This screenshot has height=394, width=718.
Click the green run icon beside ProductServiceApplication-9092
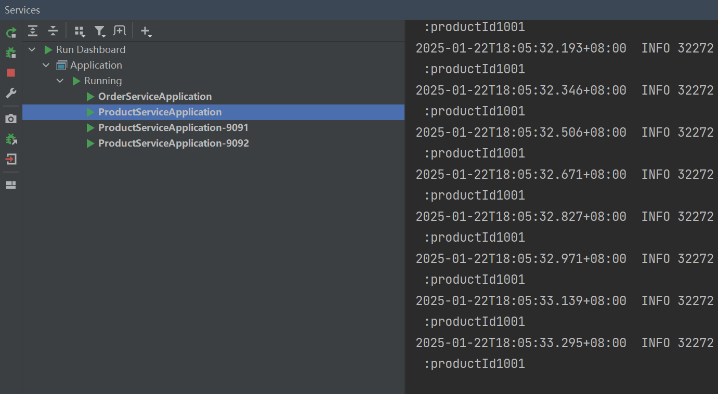click(x=90, y=143)
